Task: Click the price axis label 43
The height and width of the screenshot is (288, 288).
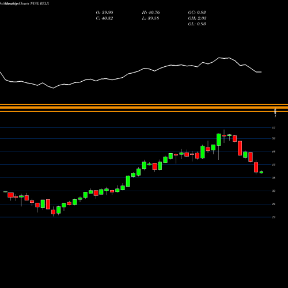Action: pyautogui.click(x=274, y=165)
